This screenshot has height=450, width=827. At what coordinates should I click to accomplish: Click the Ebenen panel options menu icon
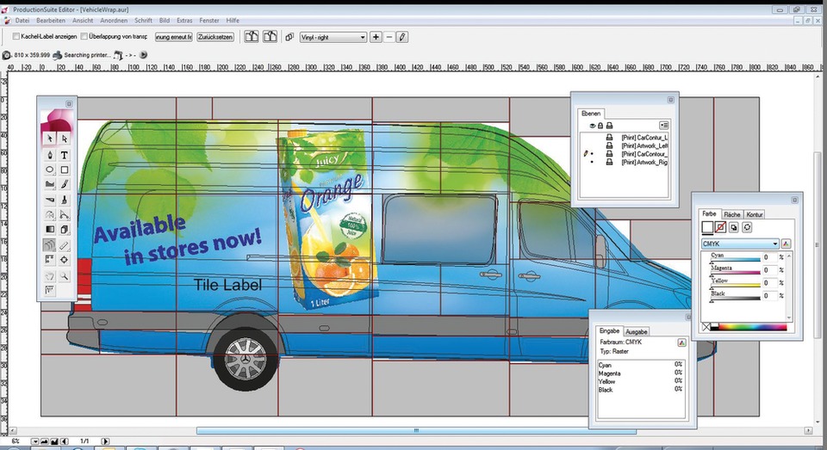(664, 126)
